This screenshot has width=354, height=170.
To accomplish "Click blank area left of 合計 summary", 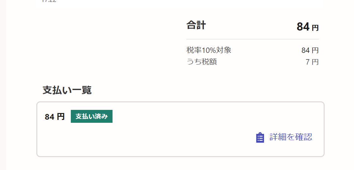I will (111, 41).
